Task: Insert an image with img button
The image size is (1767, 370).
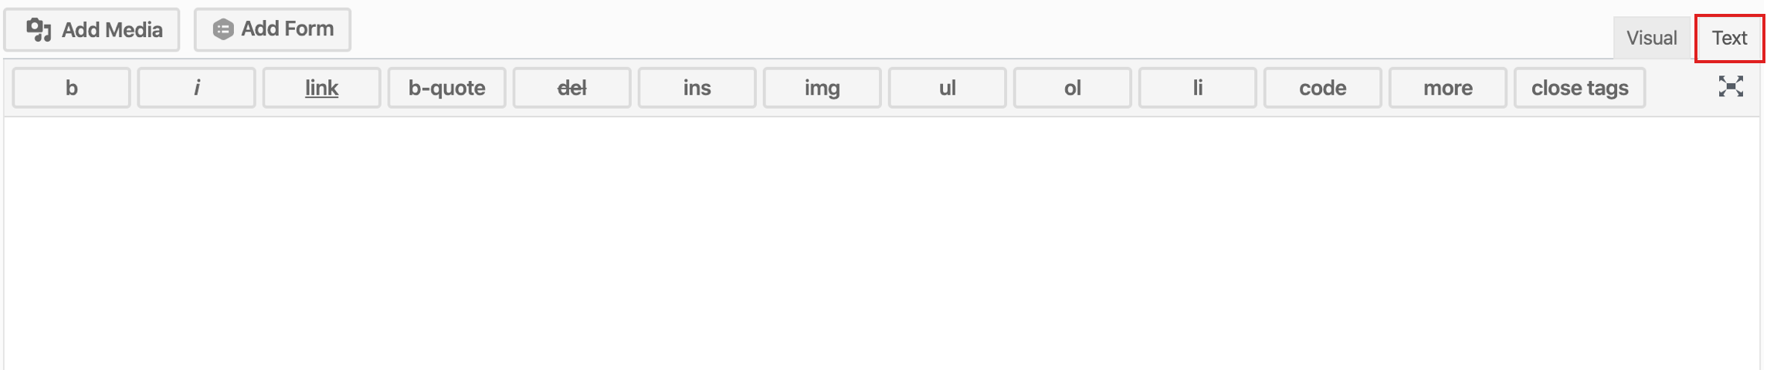Action: 822,88
